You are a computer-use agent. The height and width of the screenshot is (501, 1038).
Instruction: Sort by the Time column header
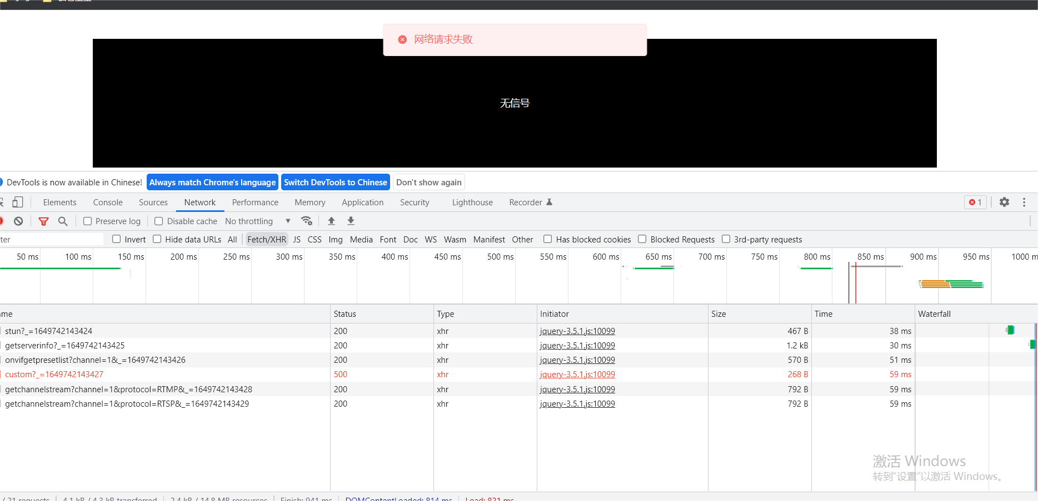click(x=863, y=313)
